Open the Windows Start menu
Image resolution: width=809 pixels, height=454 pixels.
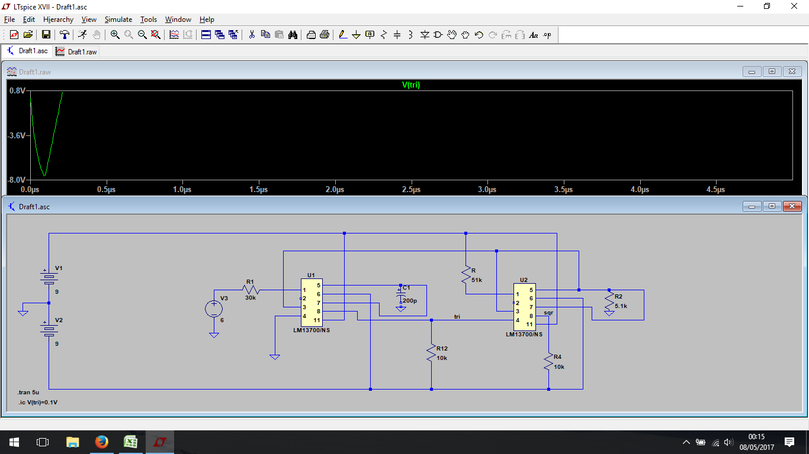coord(14,442)
